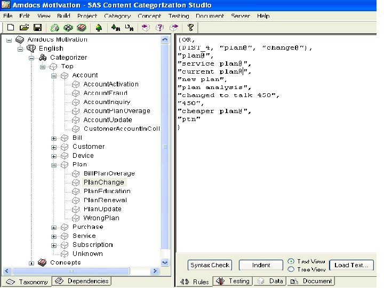Switch to the Data tab
The image size is (384, 288).
point(270,281)
